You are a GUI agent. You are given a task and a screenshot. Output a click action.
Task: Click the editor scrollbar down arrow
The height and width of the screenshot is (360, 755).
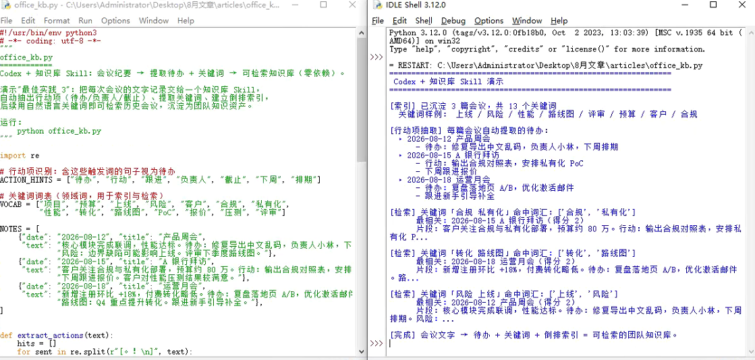click(x=361, y=353)
